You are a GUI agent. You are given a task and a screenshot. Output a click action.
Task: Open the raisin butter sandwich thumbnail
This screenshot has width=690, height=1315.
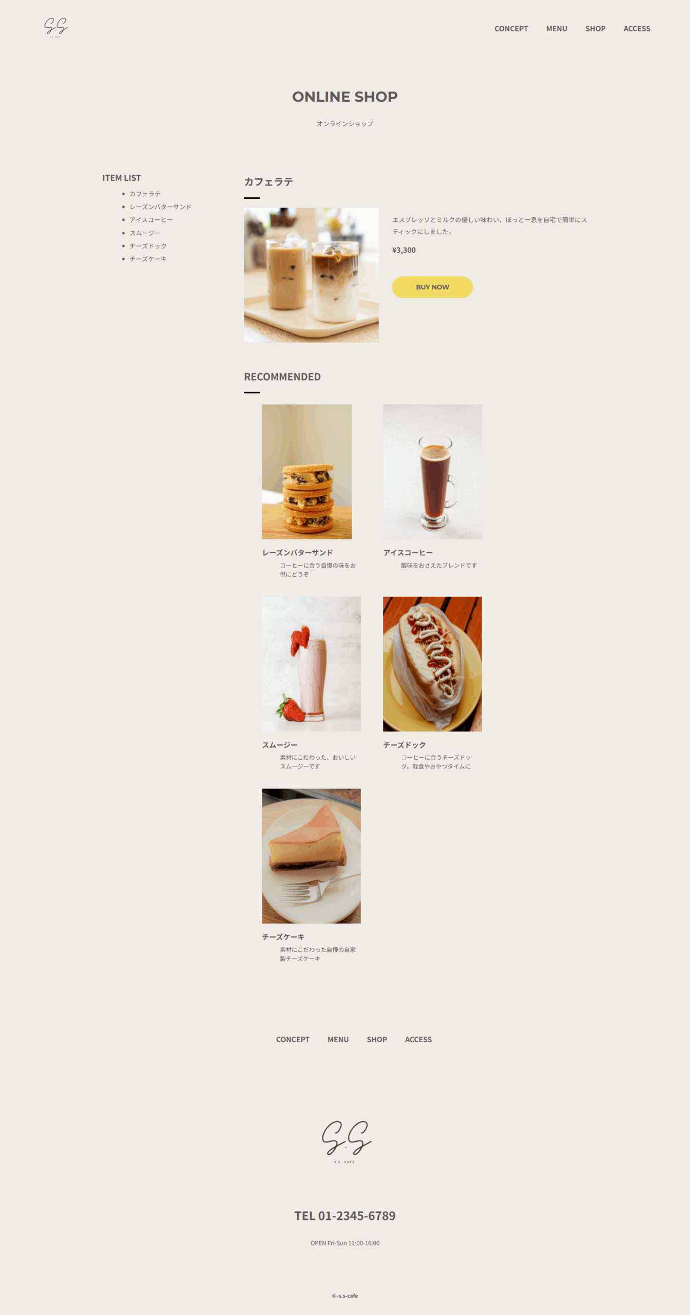coord(306,472)
